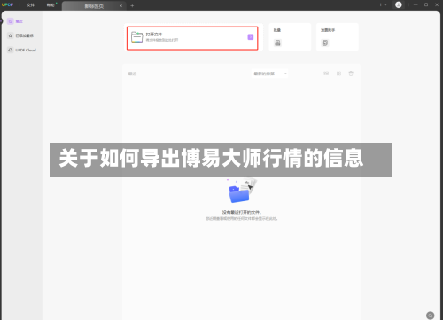The image size is (443, 320).
Task: Open the 帮助 menu
Action: [x=51, y=5]
